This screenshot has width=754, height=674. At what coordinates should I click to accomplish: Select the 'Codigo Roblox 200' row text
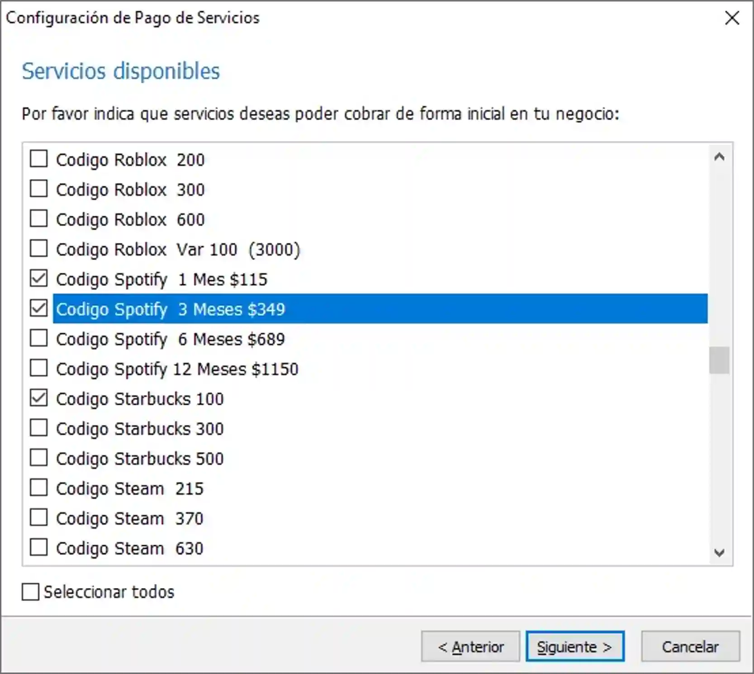click(130, 160)
